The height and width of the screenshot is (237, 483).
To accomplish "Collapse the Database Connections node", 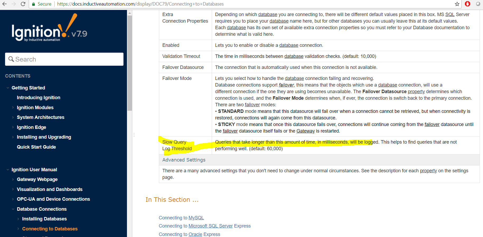I will click(13, 209).
